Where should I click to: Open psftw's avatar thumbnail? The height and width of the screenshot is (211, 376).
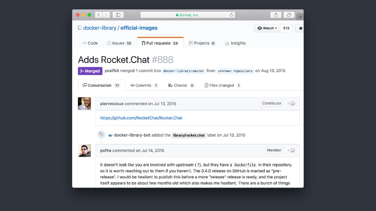(x=84, y=151)
